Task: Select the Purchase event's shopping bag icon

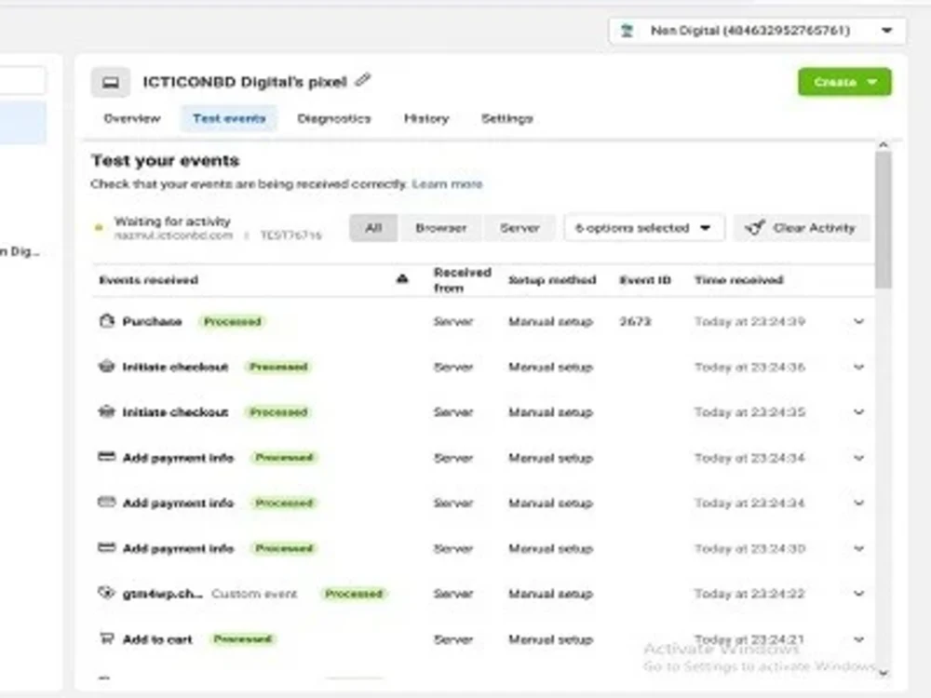Action: (x=106, y=321)
